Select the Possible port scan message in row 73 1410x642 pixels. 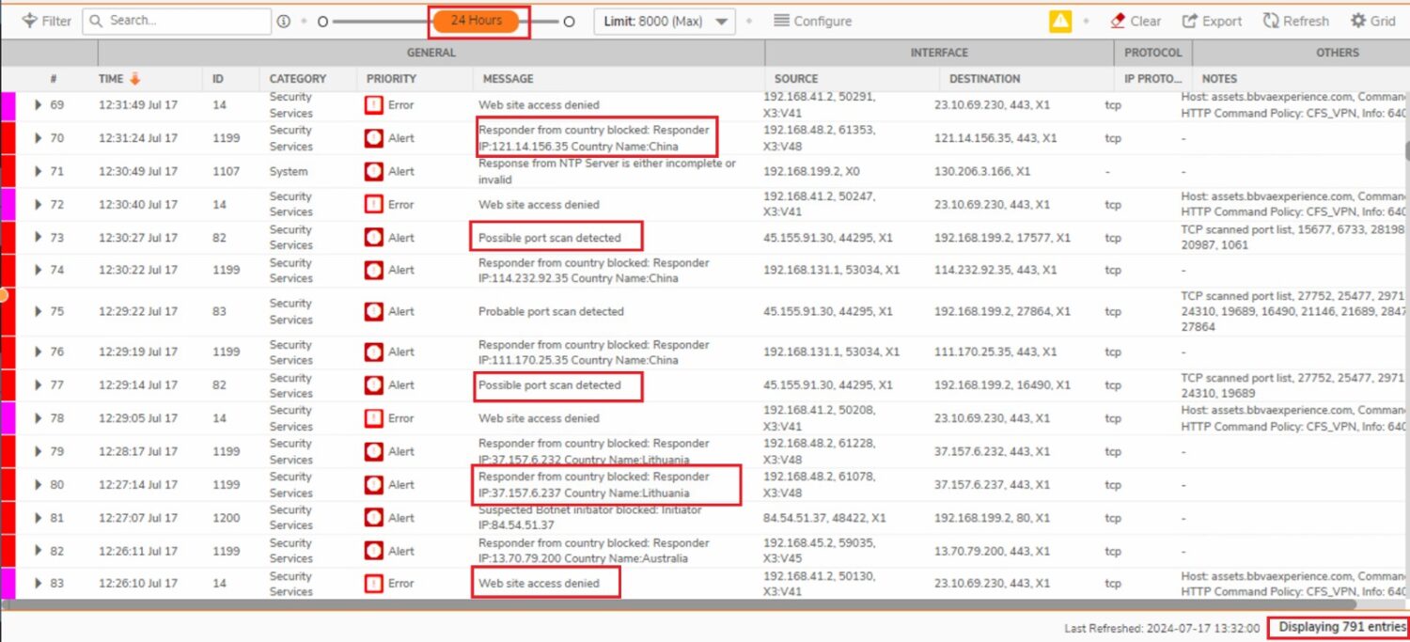(550, 238)
